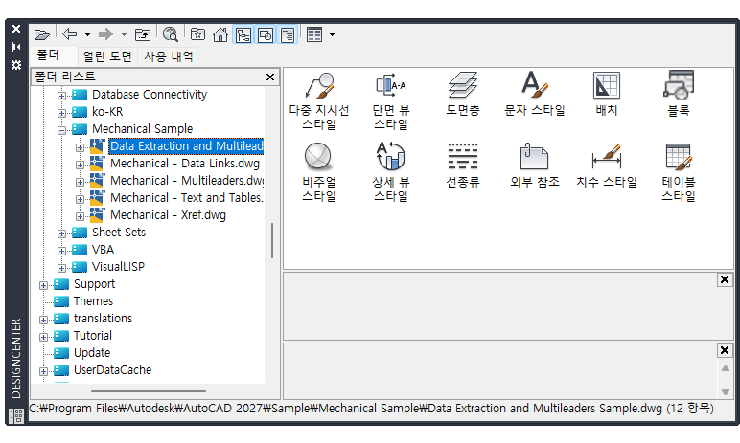The image size is (740, 443).
Task: Open the back history dropdown arrow
Action: coord(88,34)
